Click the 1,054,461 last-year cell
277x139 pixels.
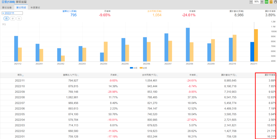coord(151,81)
